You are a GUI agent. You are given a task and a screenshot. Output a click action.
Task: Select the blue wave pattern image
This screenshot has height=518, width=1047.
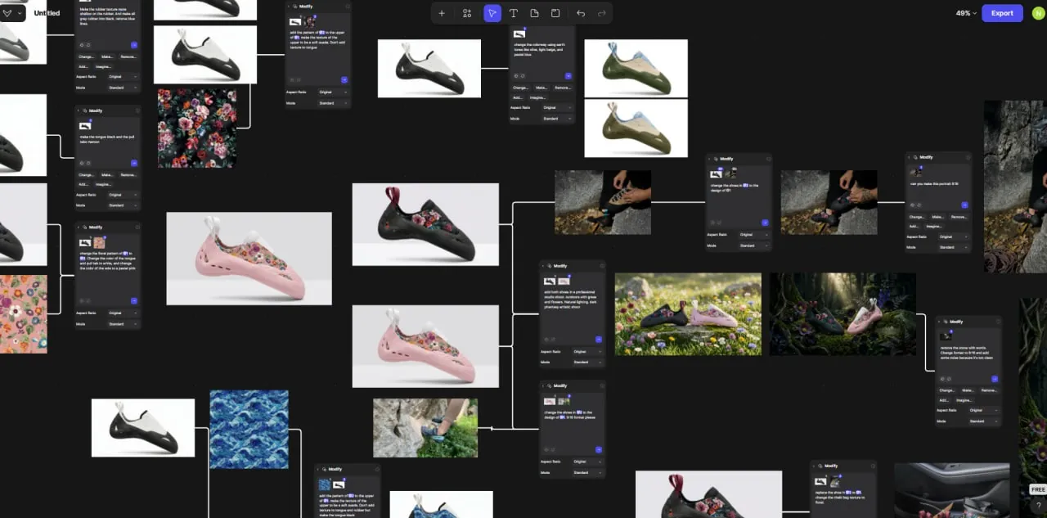(x=249, y=430)
